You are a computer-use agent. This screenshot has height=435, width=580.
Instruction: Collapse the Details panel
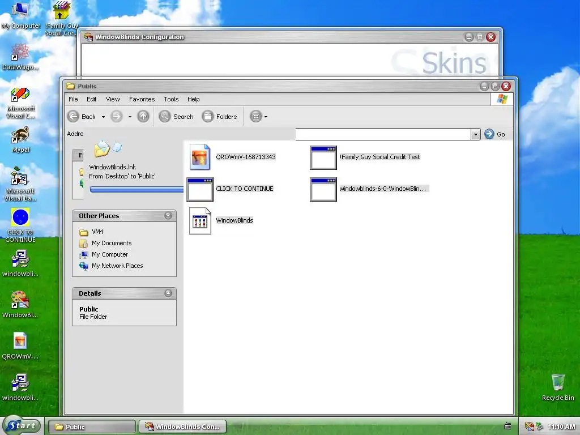coord(168,293)
